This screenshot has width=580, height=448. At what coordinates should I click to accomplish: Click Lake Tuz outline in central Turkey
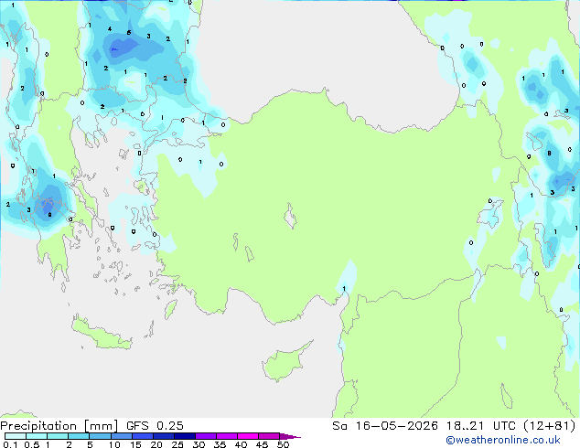pos(290,216)
